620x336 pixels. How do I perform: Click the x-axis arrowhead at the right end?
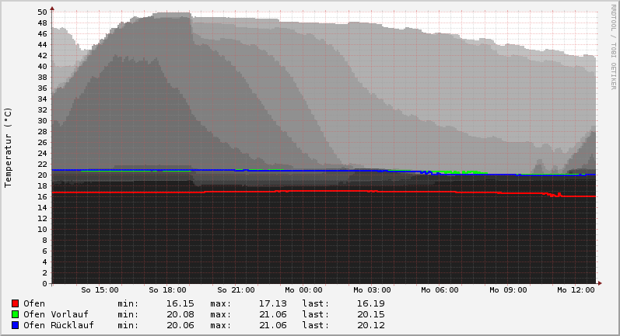point(599,283)
